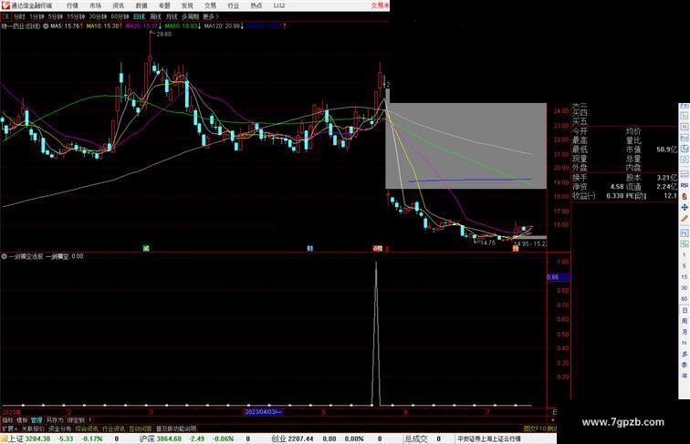Open the 模板 tab at bottom
This screenshot has width=690, height=444.
click(x=23, y=420)
